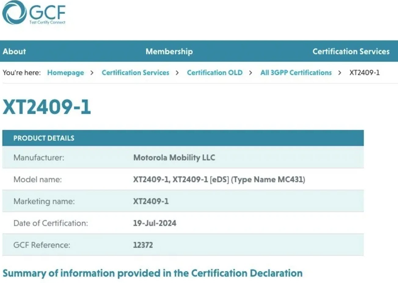Image resolution: width=398 pixels, height=283 pixels.
Task: Click the GCF Reference: label
Action: coord(42,245)
